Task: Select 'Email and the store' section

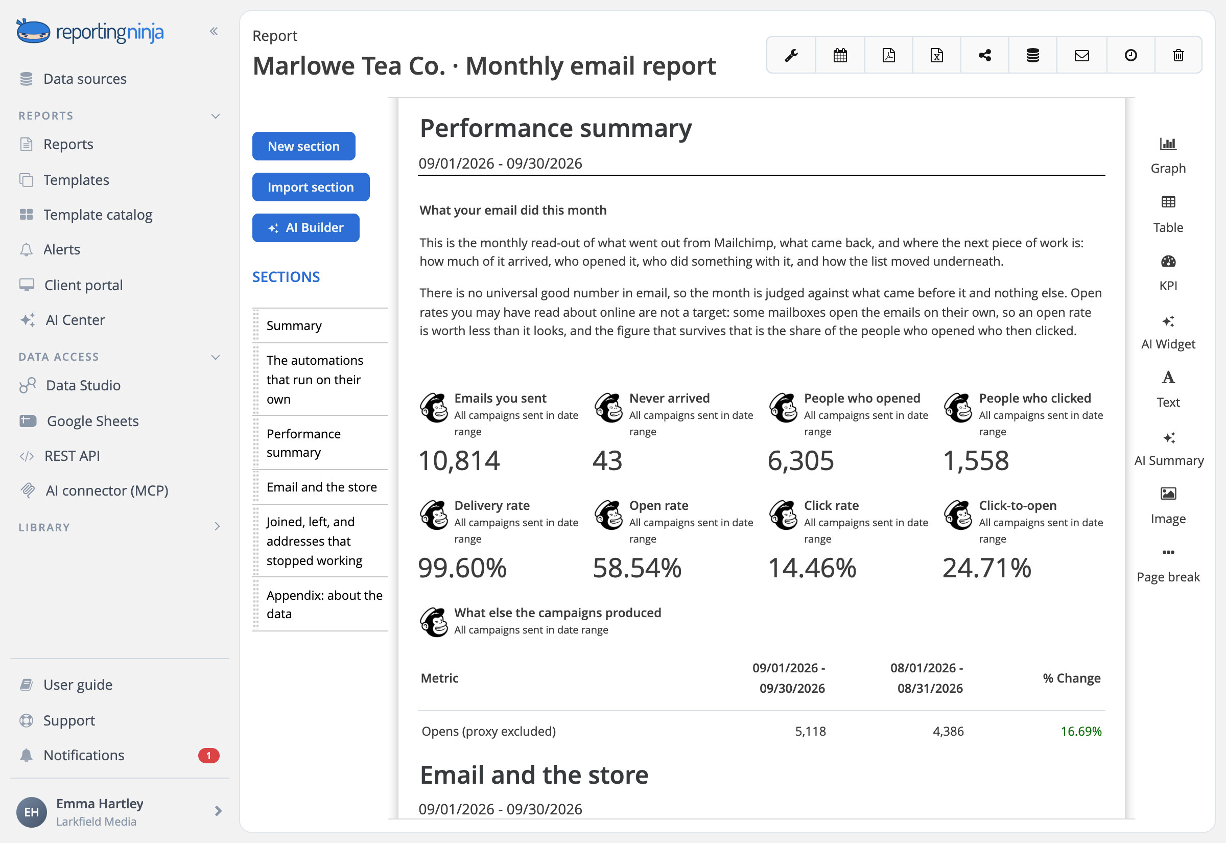Action: tap(320, 487)
